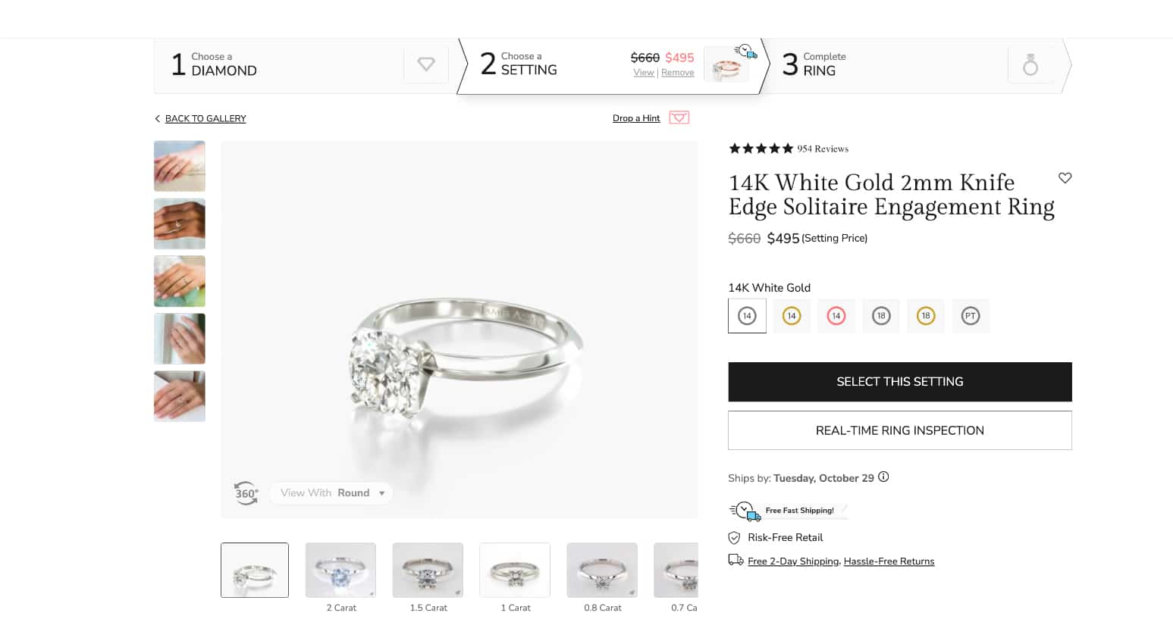Choose the platinum PT metal option
Viewport: 1173px width, 641px height.
tap(970, 316)
